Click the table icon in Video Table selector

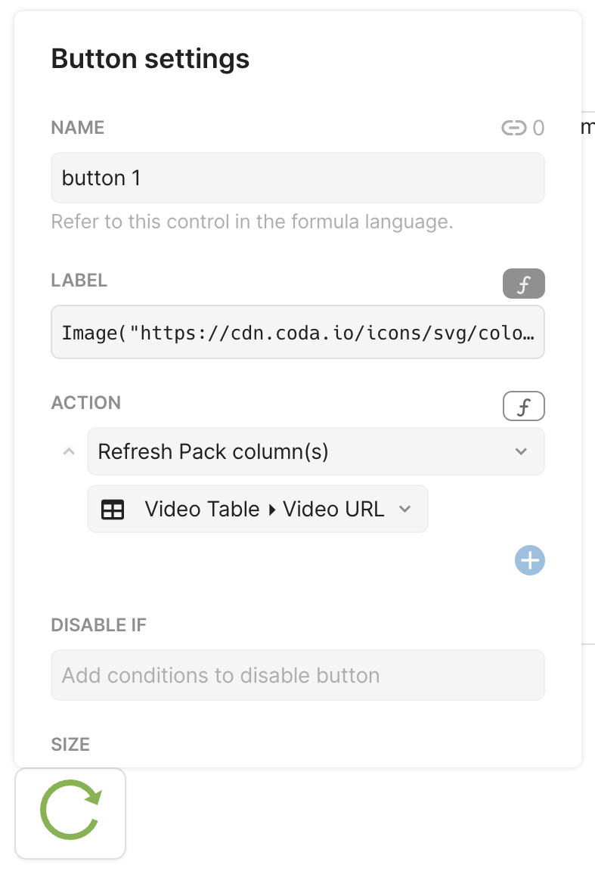tap(113, 510)
